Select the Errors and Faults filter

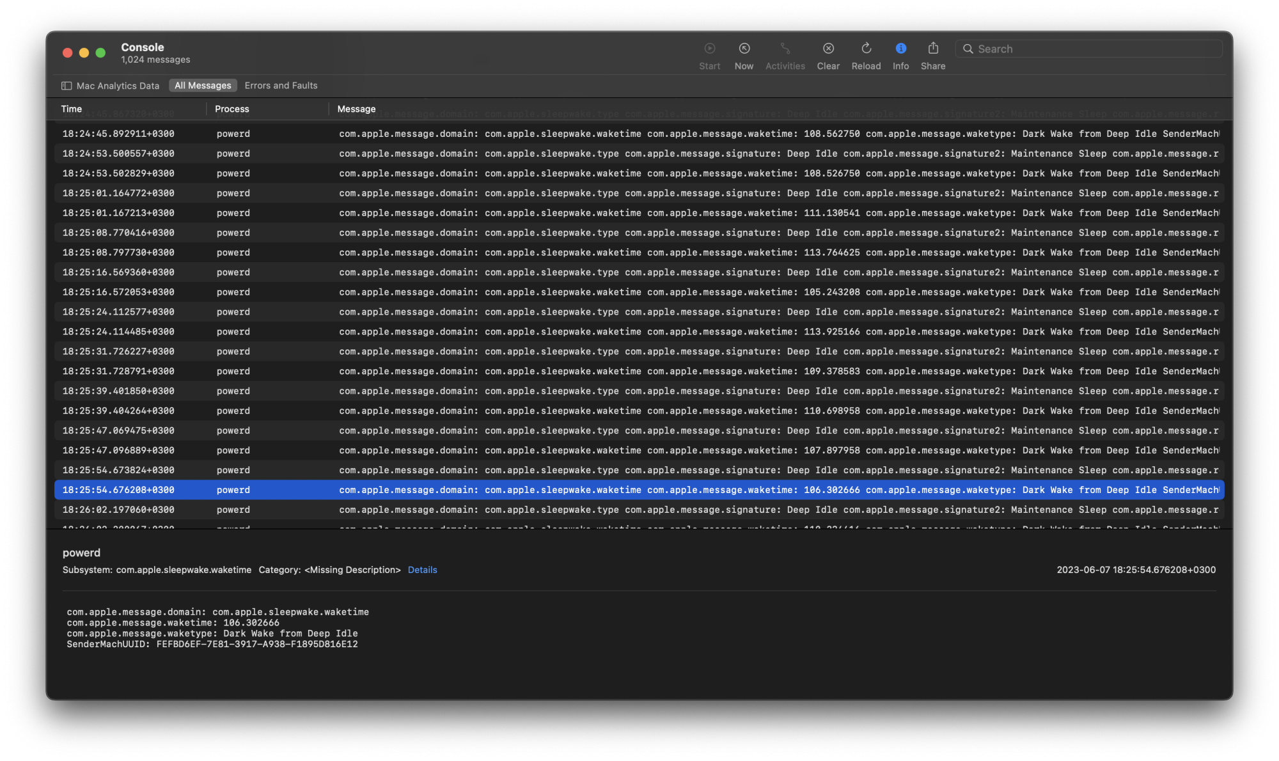(281, 86)
